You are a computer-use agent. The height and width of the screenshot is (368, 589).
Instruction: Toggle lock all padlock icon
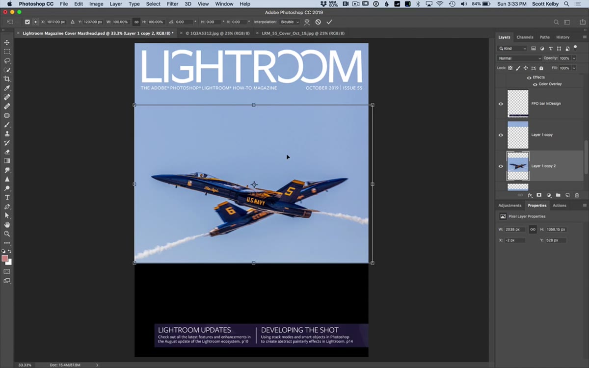click(x=541, y=68)
